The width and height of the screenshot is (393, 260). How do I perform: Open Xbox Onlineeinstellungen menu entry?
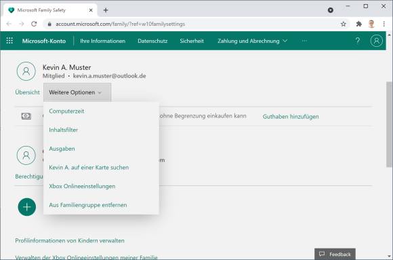tap(82, 186)
